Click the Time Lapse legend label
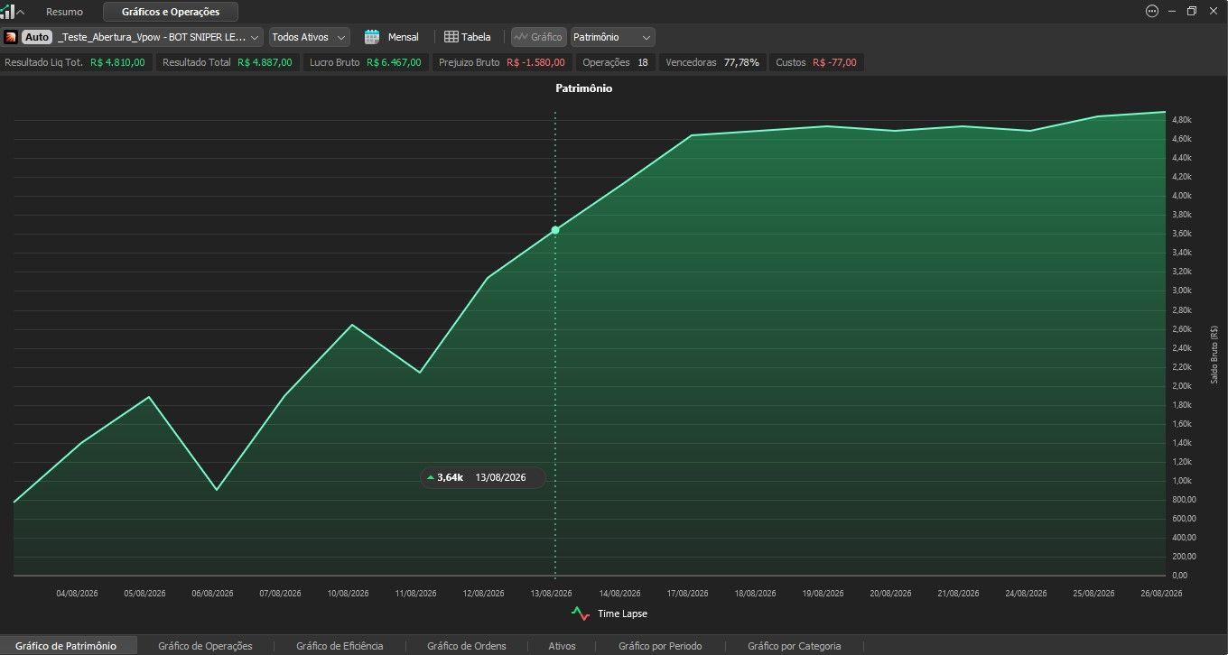The height and width of the screenshot is (655, 1228). pos(622,613)
